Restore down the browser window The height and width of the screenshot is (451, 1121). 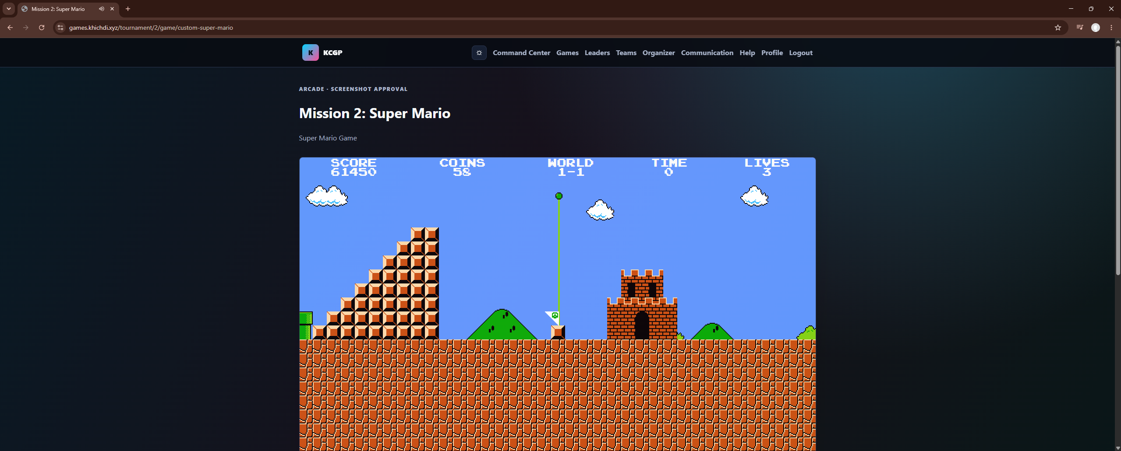1091,9
